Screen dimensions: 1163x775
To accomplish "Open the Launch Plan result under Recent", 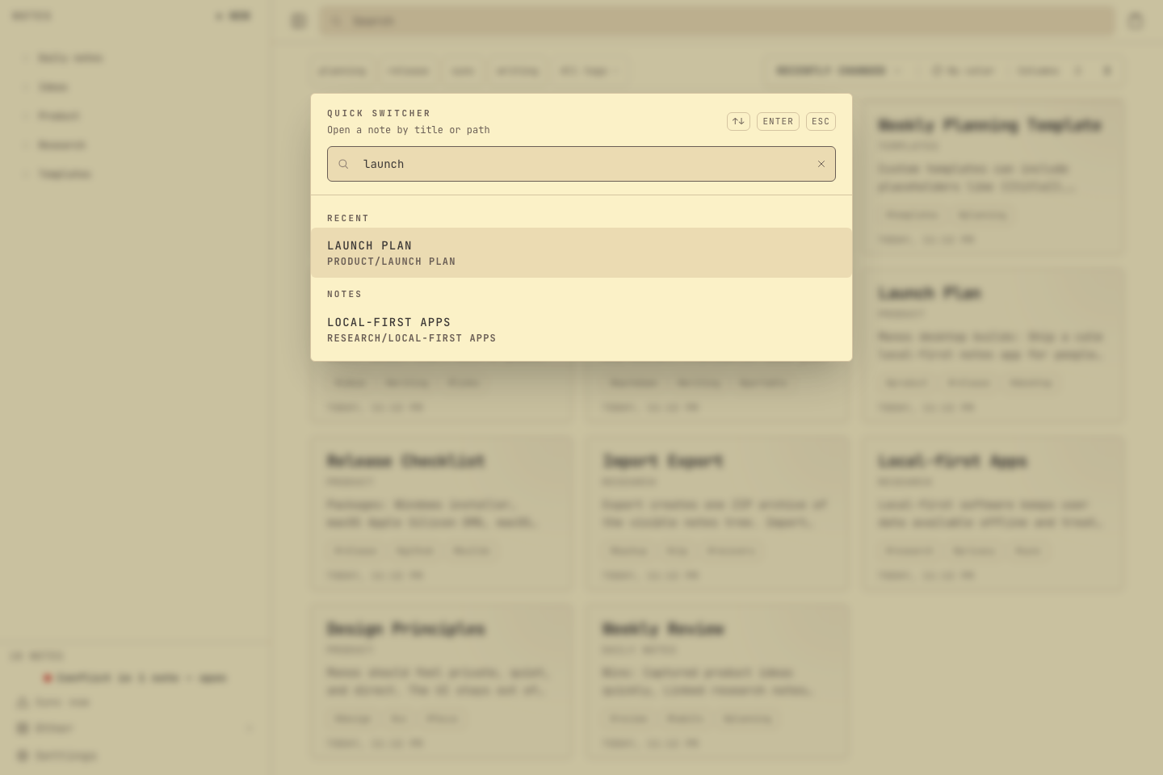I will [581, 253].
